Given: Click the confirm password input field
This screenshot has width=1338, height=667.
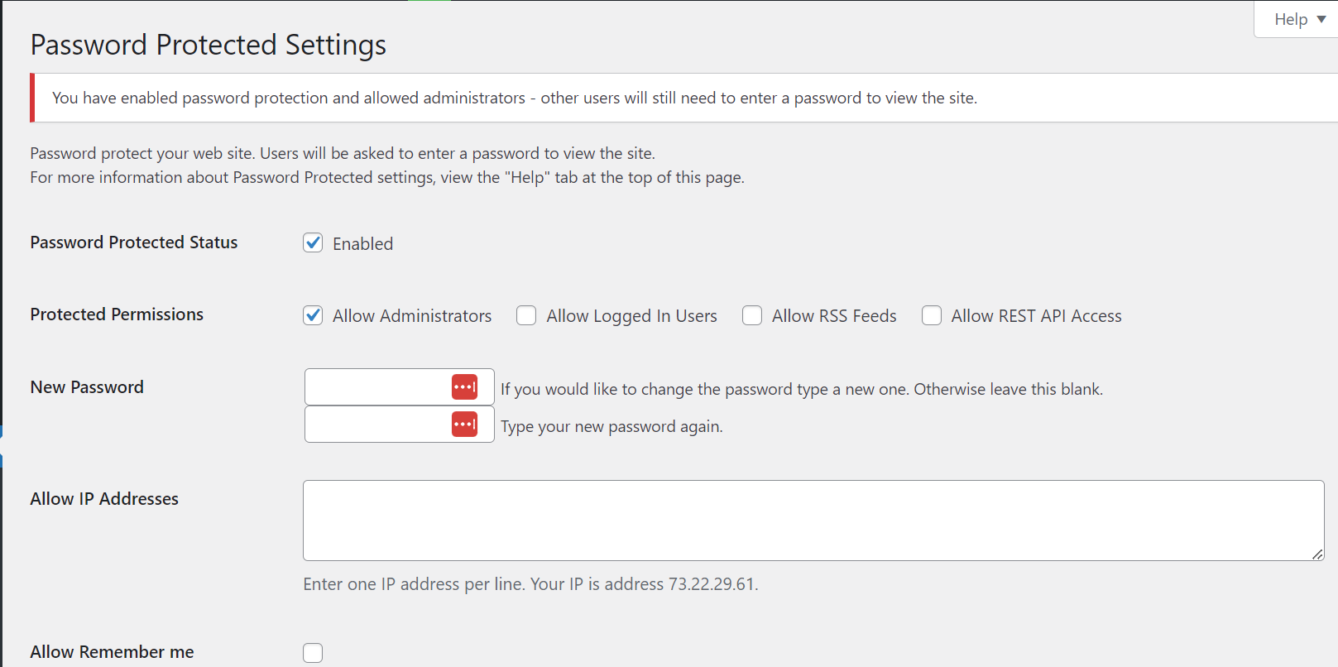Looking at the screenshot, I should click(376, 424).
